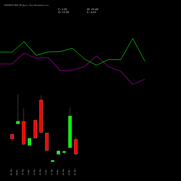Viewport: 181px width, 181px height.
Task: Select the open value O: 11.30
Action: 63,12
